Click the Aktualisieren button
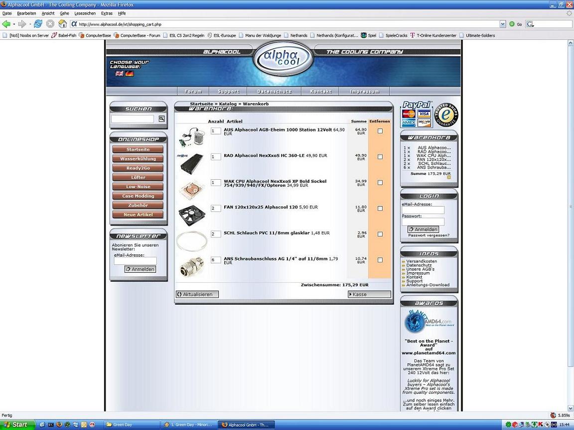 click(197, 294)
